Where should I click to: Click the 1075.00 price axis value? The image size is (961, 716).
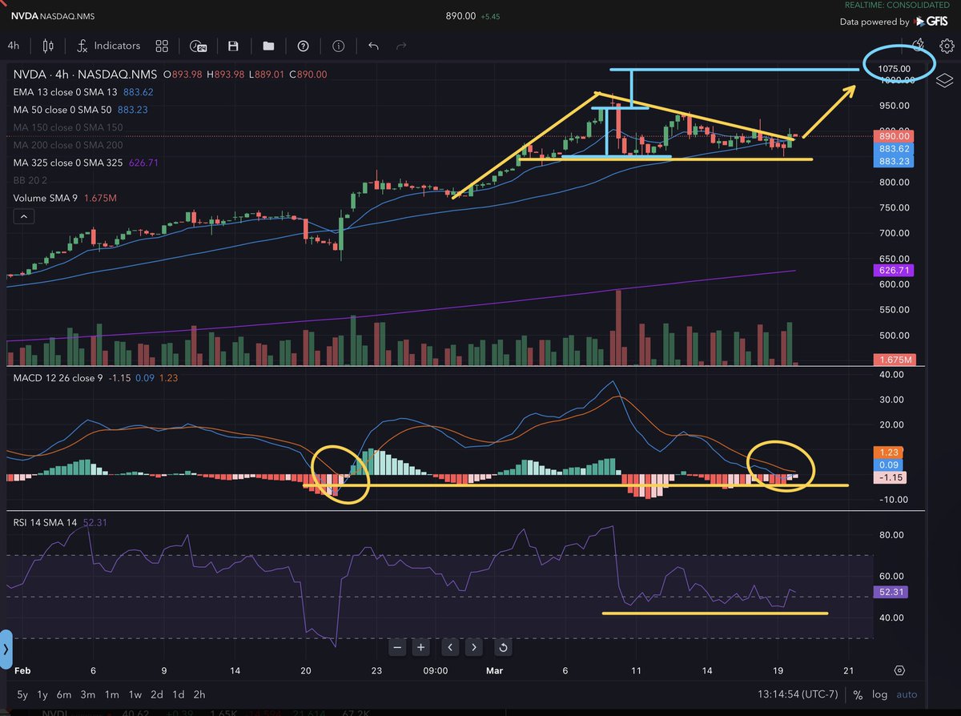895,69
